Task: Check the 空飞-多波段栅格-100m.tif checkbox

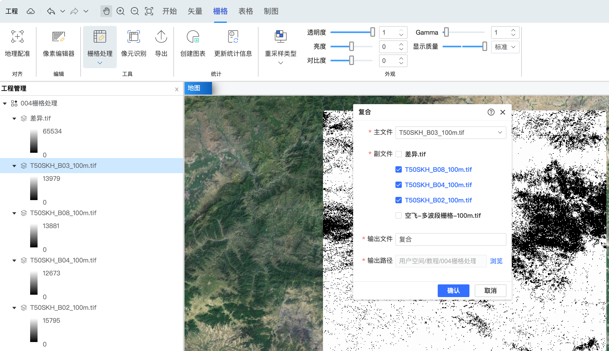Action: pyautogui.click(x=399, y=215)
